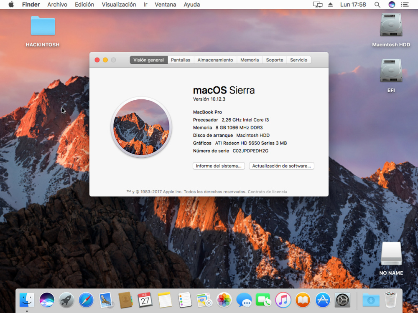
Task: Click the Lun 17:58 clock
Action: pos(353,5)
